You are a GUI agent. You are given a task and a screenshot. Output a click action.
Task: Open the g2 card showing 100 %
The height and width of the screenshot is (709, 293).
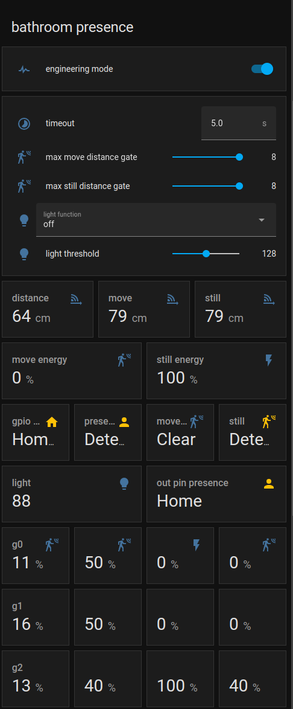(x=180, y=679)
